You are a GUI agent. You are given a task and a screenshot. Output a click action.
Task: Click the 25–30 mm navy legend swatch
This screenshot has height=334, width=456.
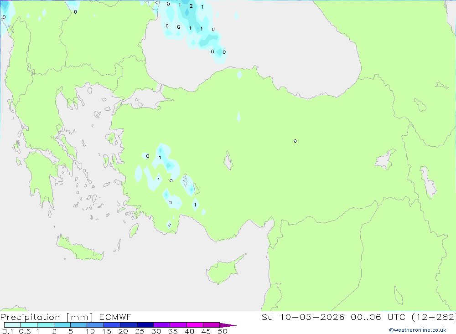tap(145, 325)
